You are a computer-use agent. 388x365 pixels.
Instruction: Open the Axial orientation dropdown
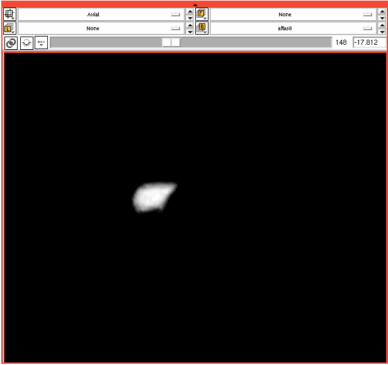coord(101,14)
